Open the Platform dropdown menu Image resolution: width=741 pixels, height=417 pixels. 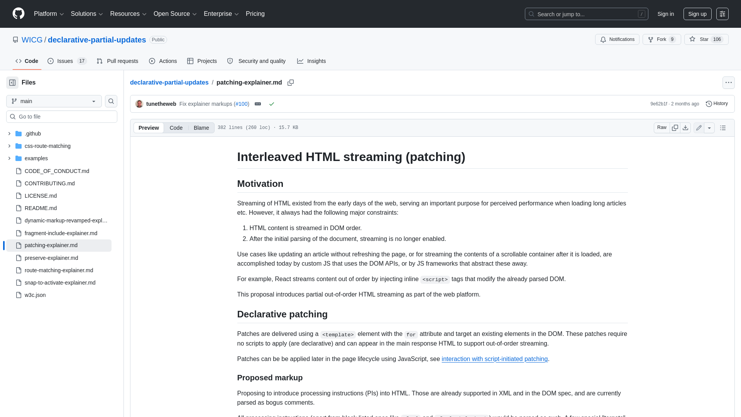click(x=49, y=14)
